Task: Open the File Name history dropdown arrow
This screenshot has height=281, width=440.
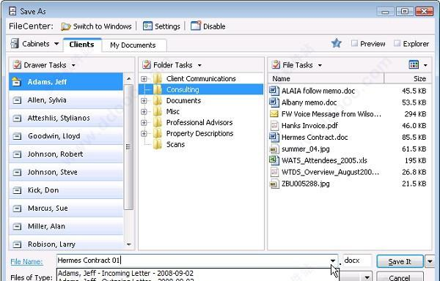Action: [x=333, y=261]
